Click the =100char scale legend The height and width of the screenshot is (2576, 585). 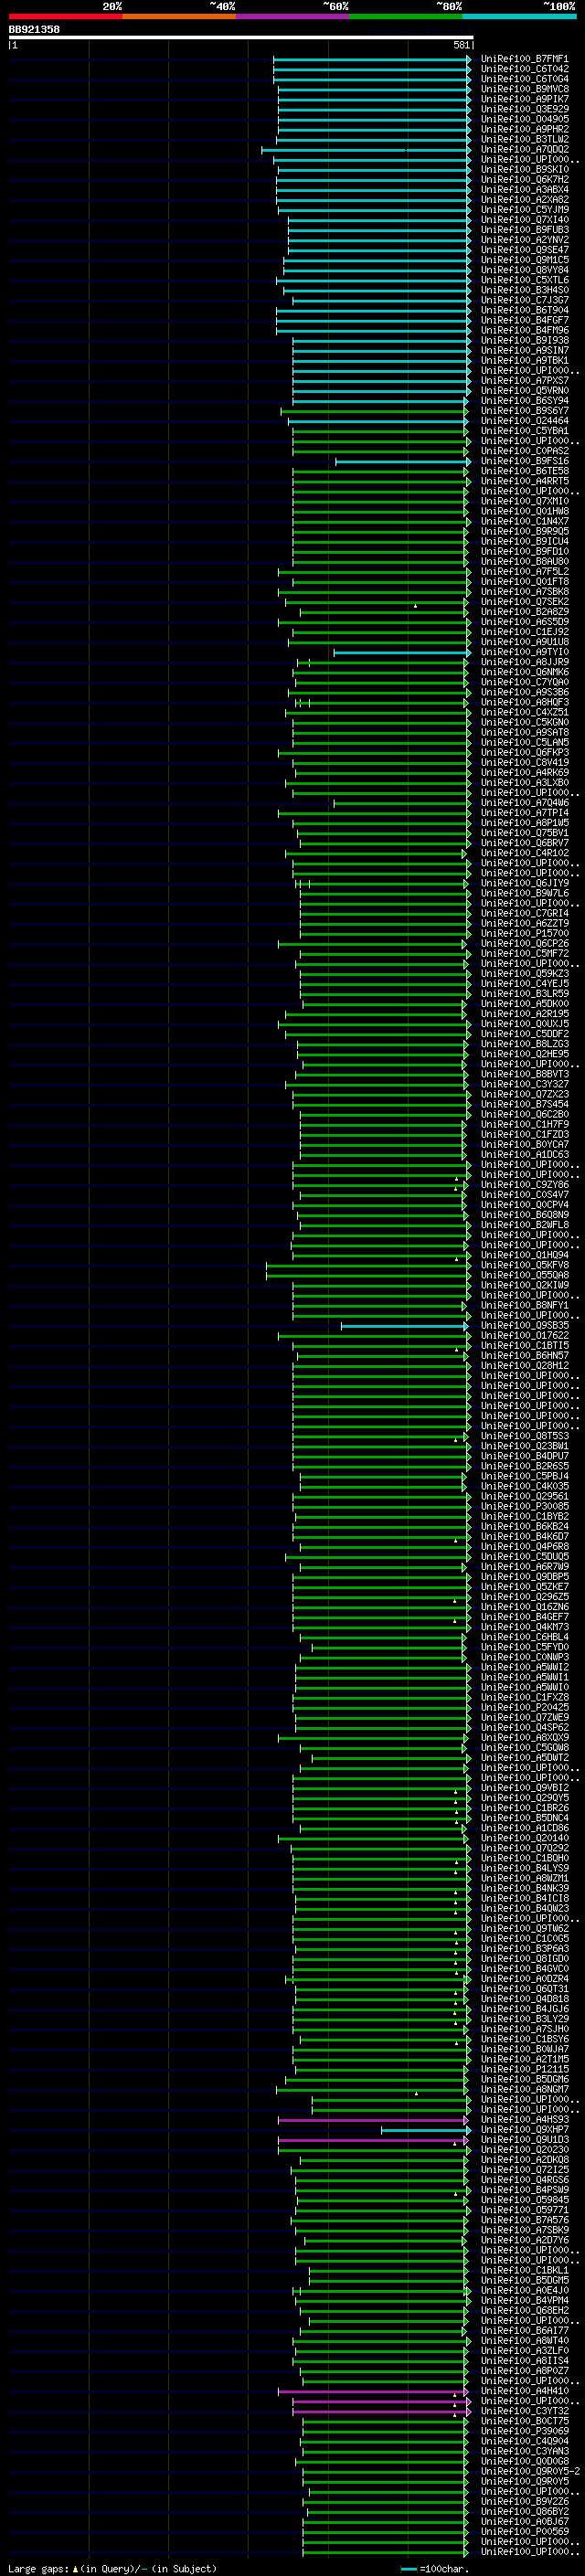coord(434,2568)
